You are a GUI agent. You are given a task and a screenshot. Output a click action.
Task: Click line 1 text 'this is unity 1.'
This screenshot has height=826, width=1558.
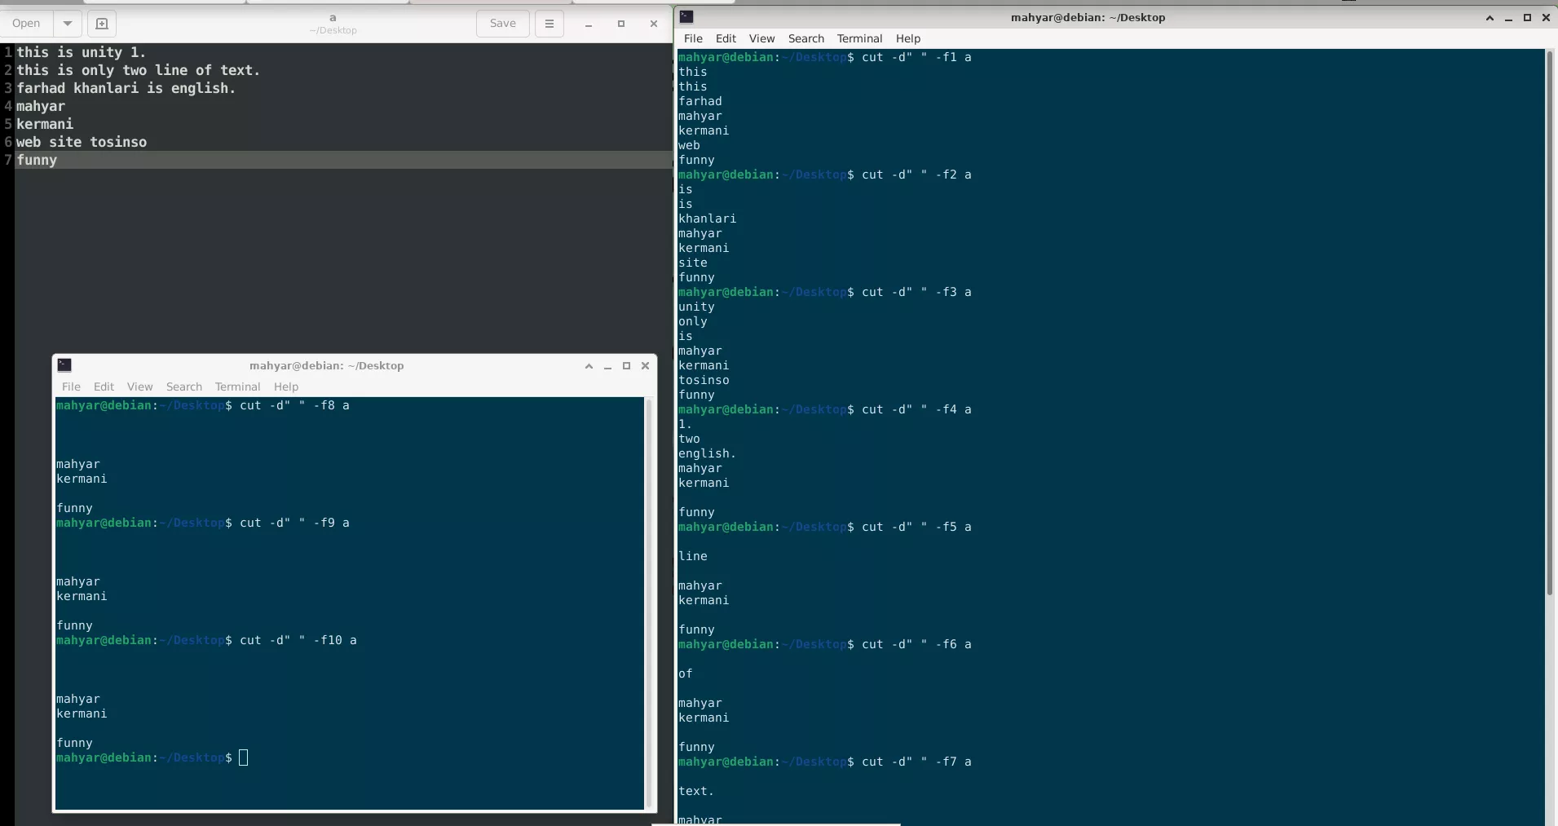tap(81, 52)
